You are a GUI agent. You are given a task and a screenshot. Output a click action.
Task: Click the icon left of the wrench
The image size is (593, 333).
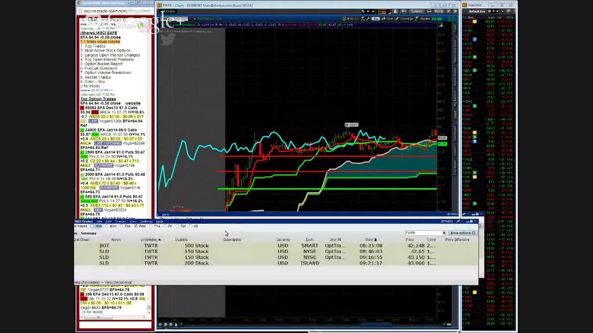[363, 19]
